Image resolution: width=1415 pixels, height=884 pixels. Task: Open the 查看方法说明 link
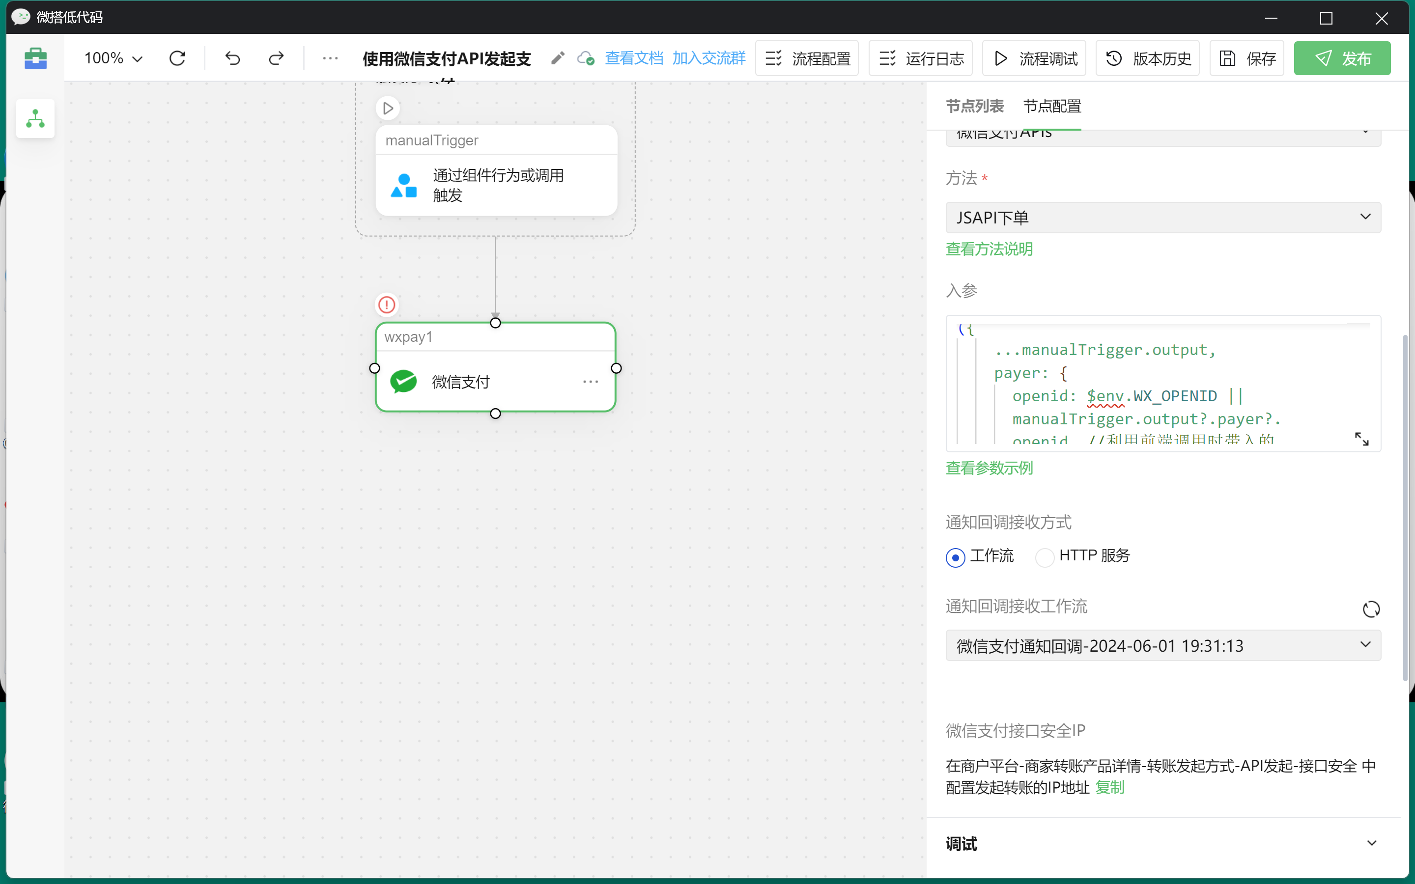[x=989, y=249]
